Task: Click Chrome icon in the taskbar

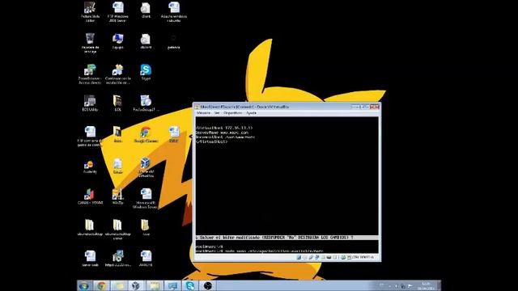Action: (101, 285)
